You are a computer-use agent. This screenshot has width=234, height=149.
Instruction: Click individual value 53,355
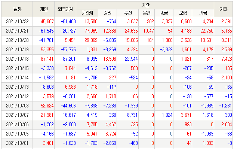tap(47, 50)
